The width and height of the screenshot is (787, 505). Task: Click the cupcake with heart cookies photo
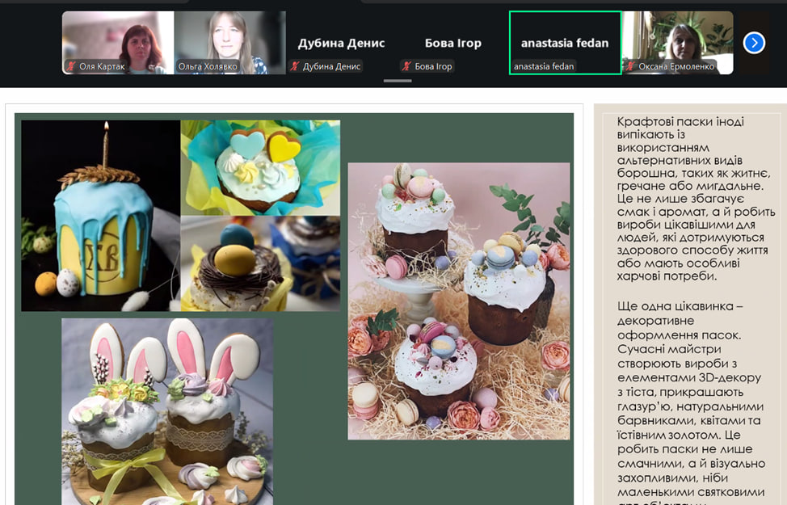tap(260, 167)
